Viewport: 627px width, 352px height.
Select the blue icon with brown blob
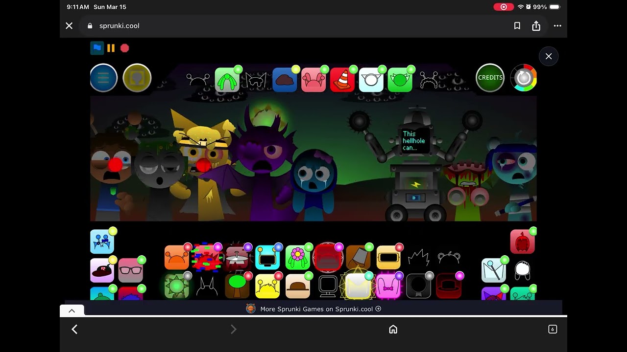pos(285,80)
